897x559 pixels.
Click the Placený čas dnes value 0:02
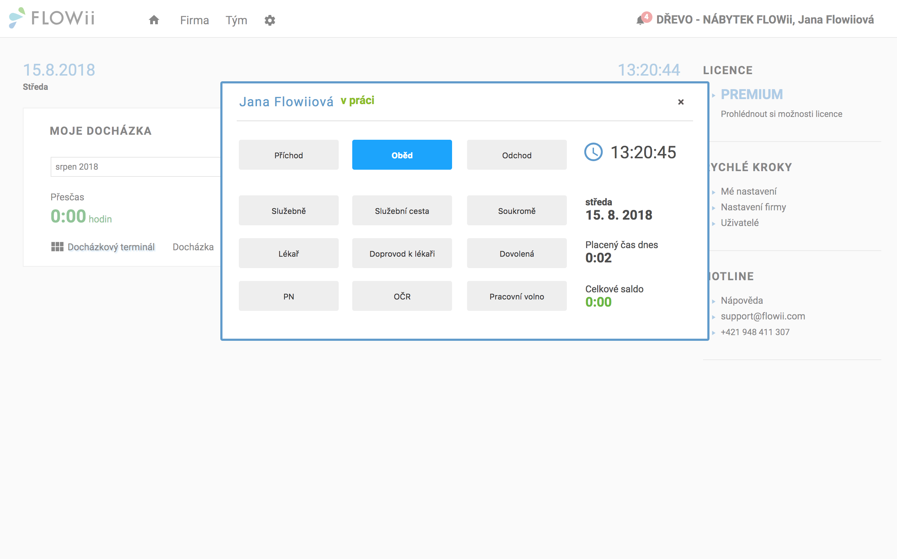coord(598,258)
